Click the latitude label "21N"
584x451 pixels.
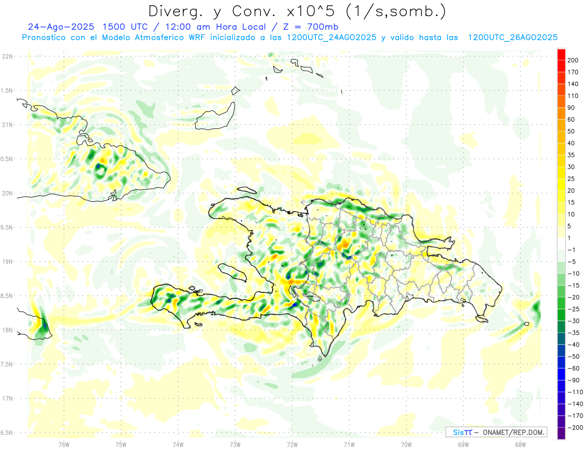(7, 125)
